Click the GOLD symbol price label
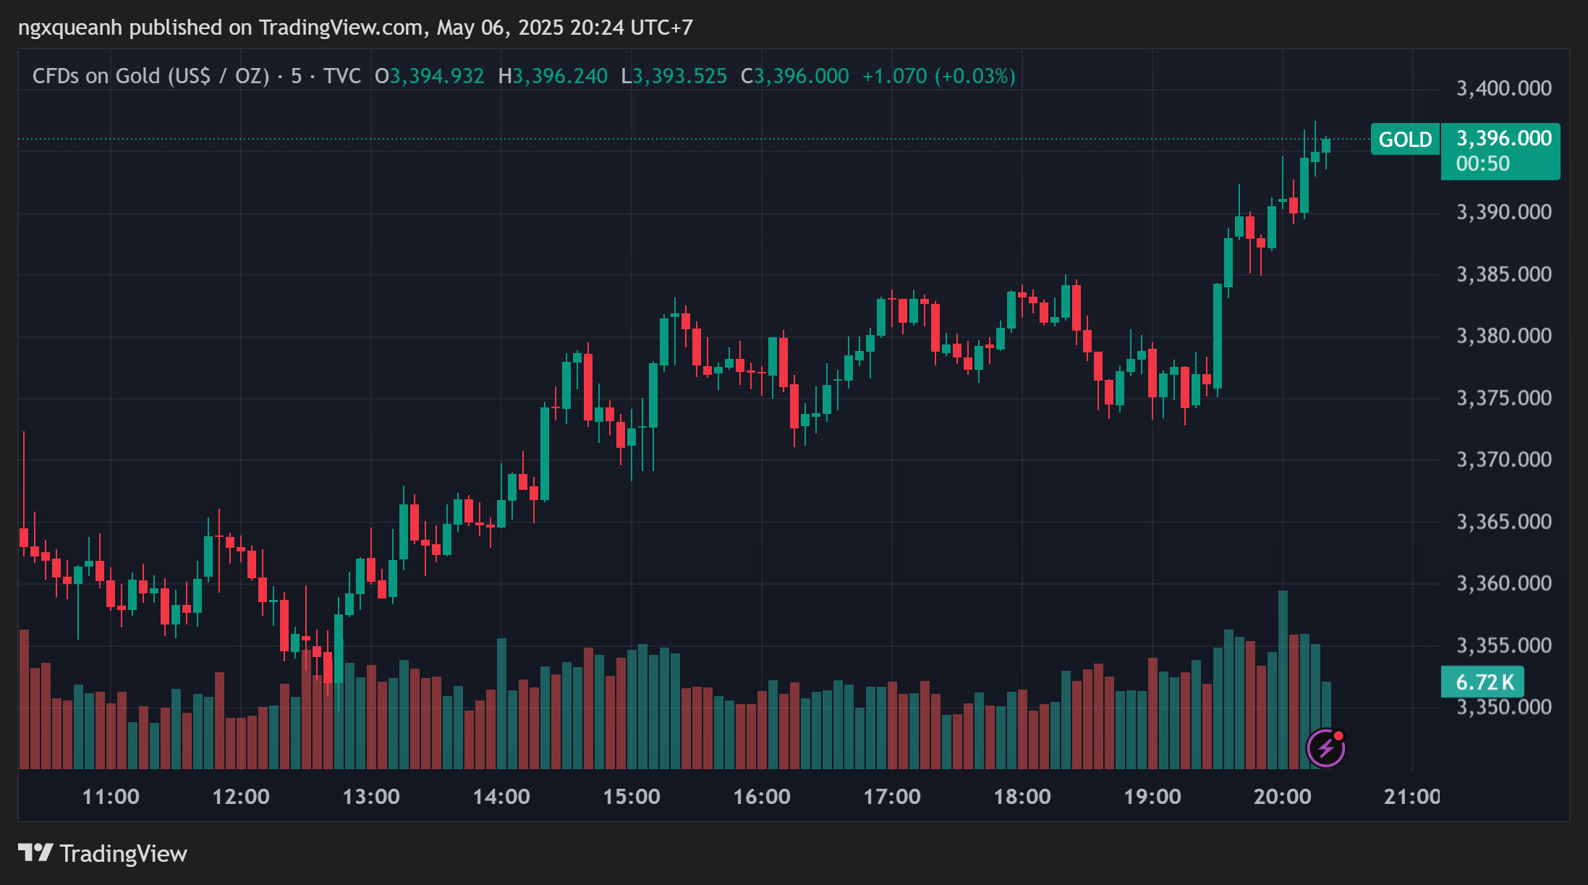1588x885 pixels. [1405, 139]
